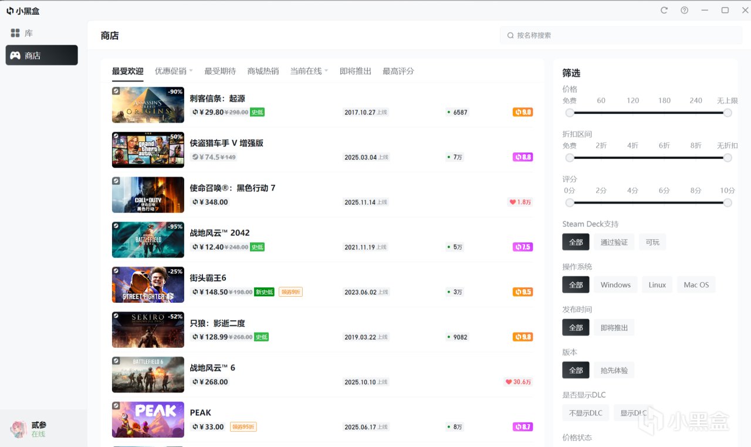This screenshot has width=751, height=447.
Task: Select 全部 under 版本 filter
Action: point(576,371)
